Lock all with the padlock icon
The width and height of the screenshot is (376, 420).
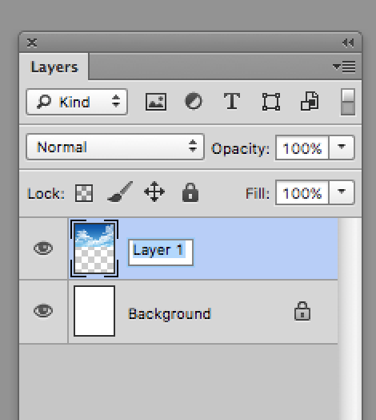pyautogui.click(x=190, y=192)
